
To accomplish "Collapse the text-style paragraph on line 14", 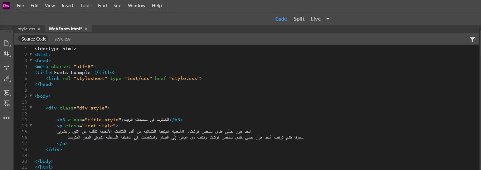I will click(31, 126).
